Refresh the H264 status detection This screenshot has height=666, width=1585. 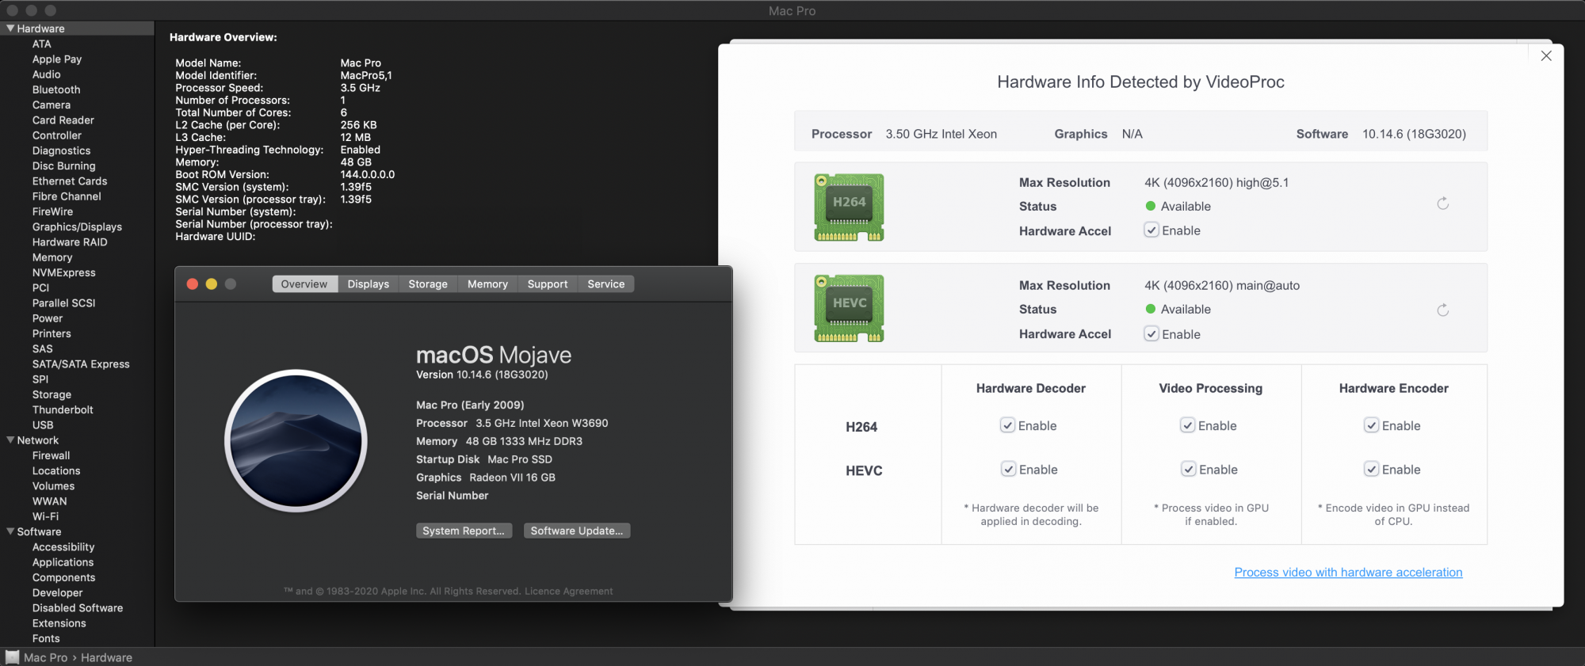tap(1442, 204)
